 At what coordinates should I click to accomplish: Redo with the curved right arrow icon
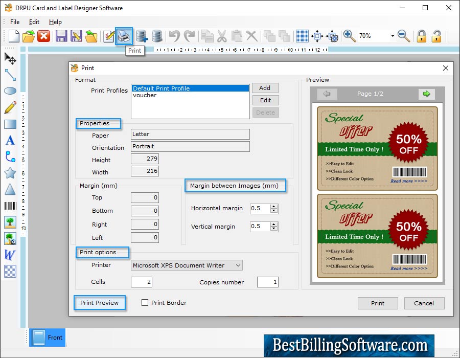click(x=189, y=36)
